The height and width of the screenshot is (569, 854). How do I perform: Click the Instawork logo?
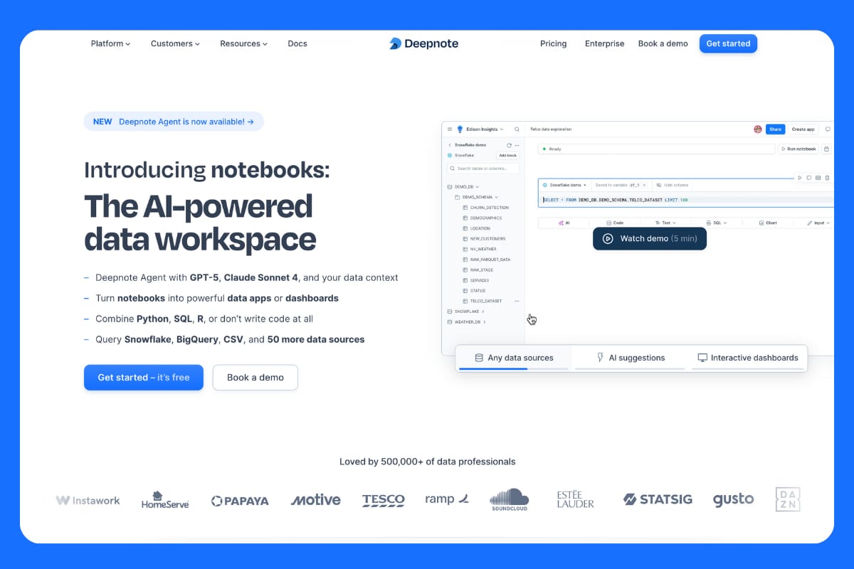[x=88, y=501]
